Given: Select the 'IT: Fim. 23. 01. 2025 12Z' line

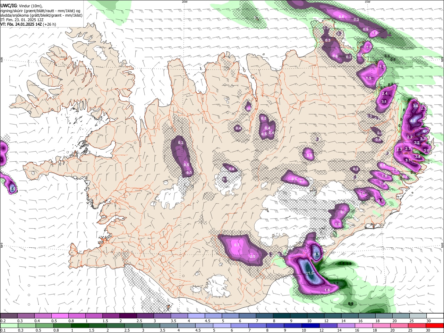Looking at the screenshot, I should [22, 20].
